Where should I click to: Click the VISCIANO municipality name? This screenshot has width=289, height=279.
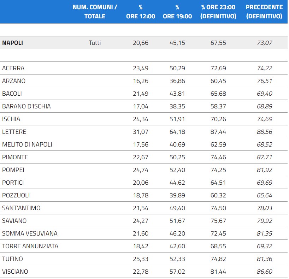(x=15, y=272)
